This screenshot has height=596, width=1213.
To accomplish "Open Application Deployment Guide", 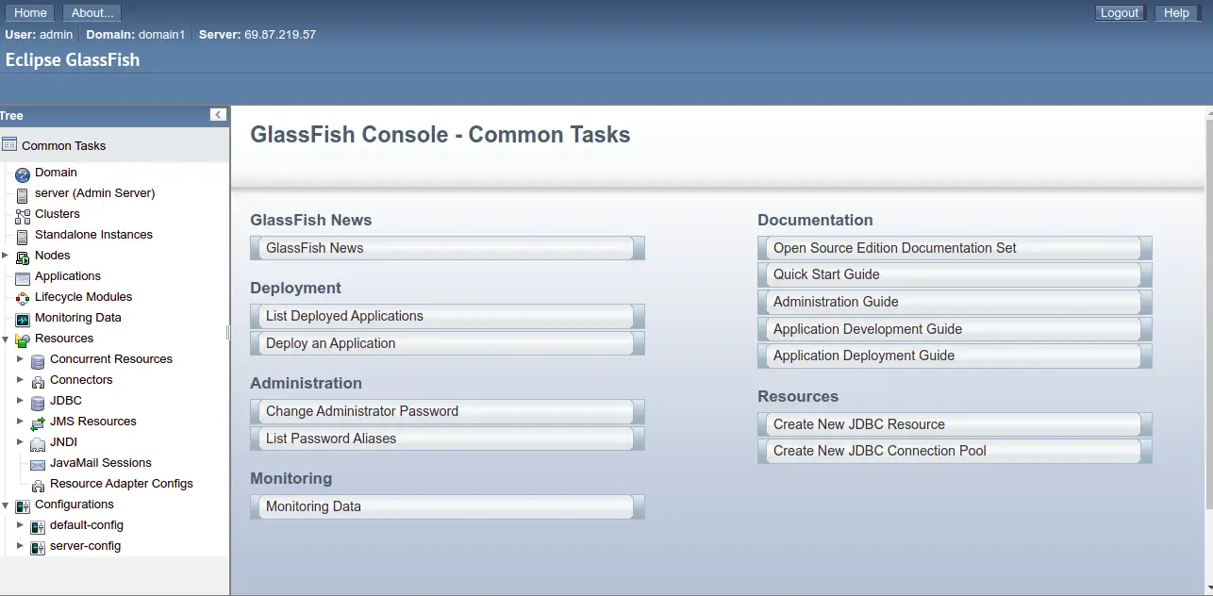I will (955, 356).
